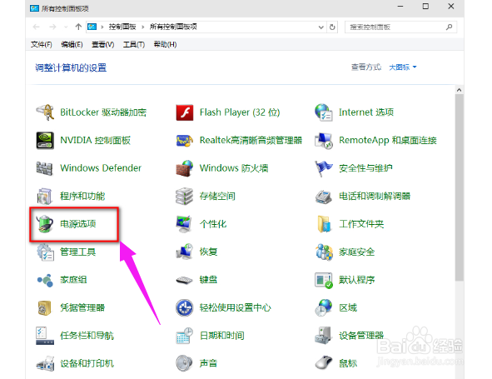Click the control panel icon in address bar
Image resolution: width=492 pixels, height=379 pixels.
92,27
